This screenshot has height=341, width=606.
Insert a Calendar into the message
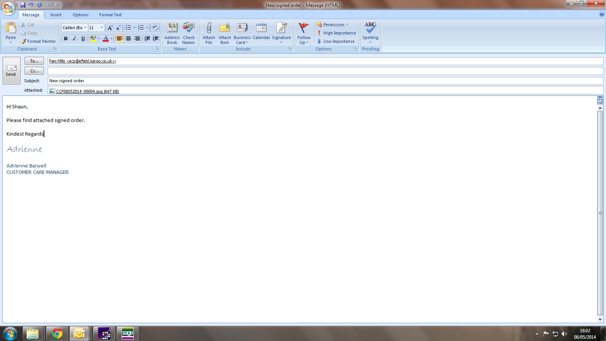pos(261,32)
